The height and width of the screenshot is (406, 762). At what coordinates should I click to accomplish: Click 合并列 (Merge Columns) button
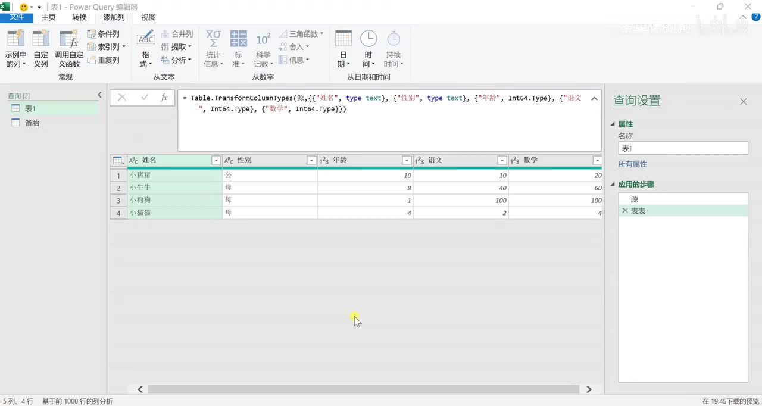point(177,34)
